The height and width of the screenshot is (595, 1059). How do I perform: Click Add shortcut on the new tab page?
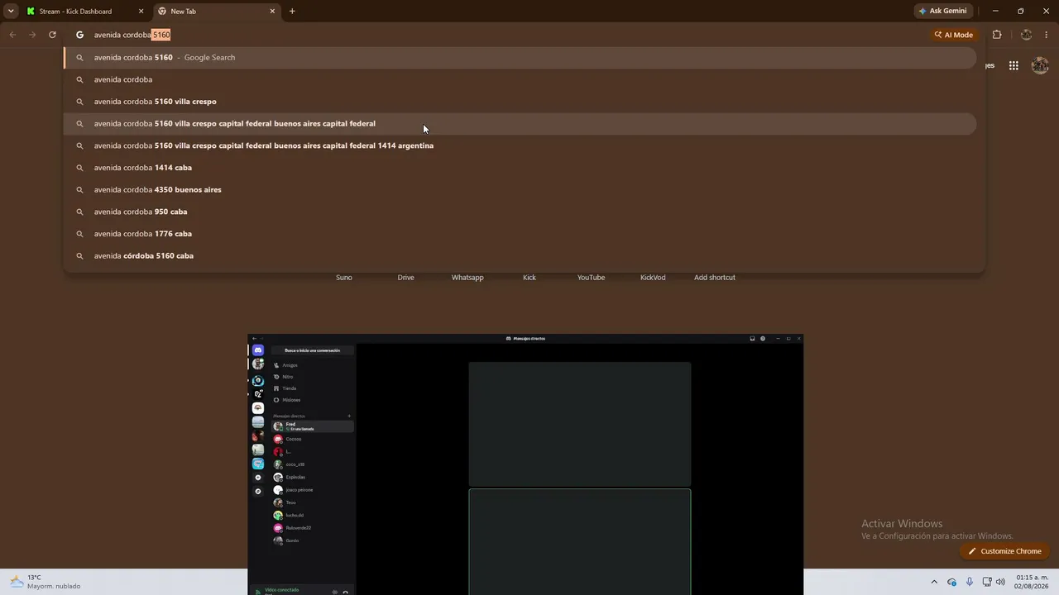pyautogui.click(x=715, y=278)
